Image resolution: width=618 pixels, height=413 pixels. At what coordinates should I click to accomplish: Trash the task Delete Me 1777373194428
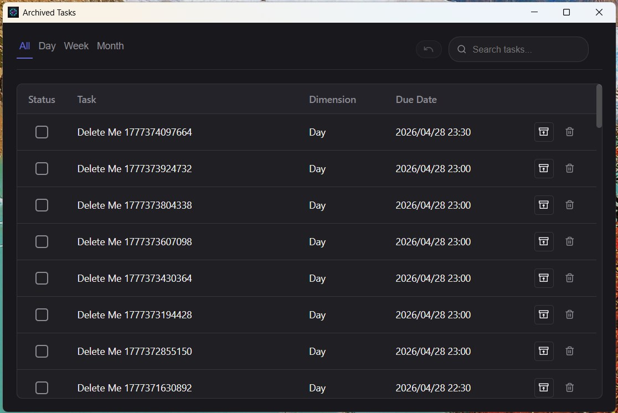pyautogui.click(x=569, y=314)
